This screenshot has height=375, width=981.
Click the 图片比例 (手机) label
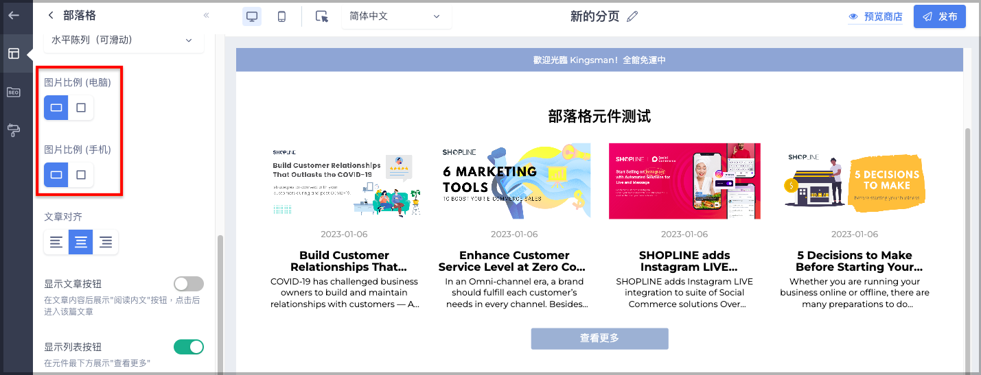point(78,149)
